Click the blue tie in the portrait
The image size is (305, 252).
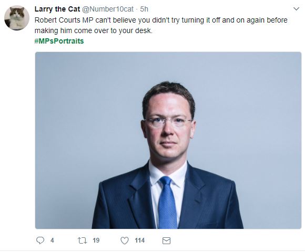pos(167,202)
